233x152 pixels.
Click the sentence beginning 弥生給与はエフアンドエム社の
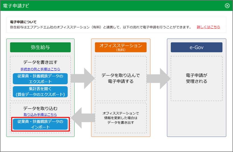(x=100, y=27)
